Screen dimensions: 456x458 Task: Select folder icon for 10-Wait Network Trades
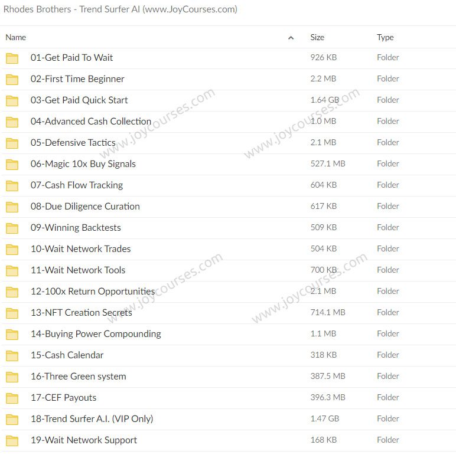coord(12,250)
